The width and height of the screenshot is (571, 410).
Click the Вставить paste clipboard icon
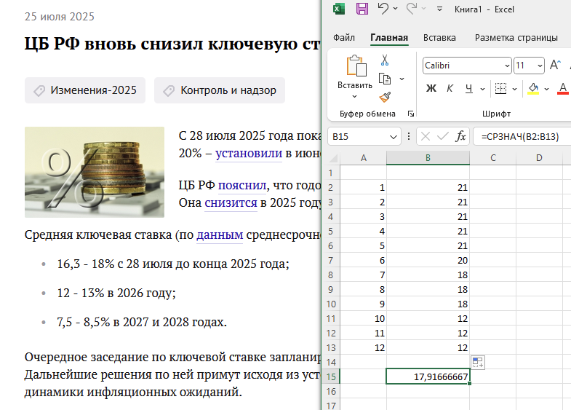356,66
